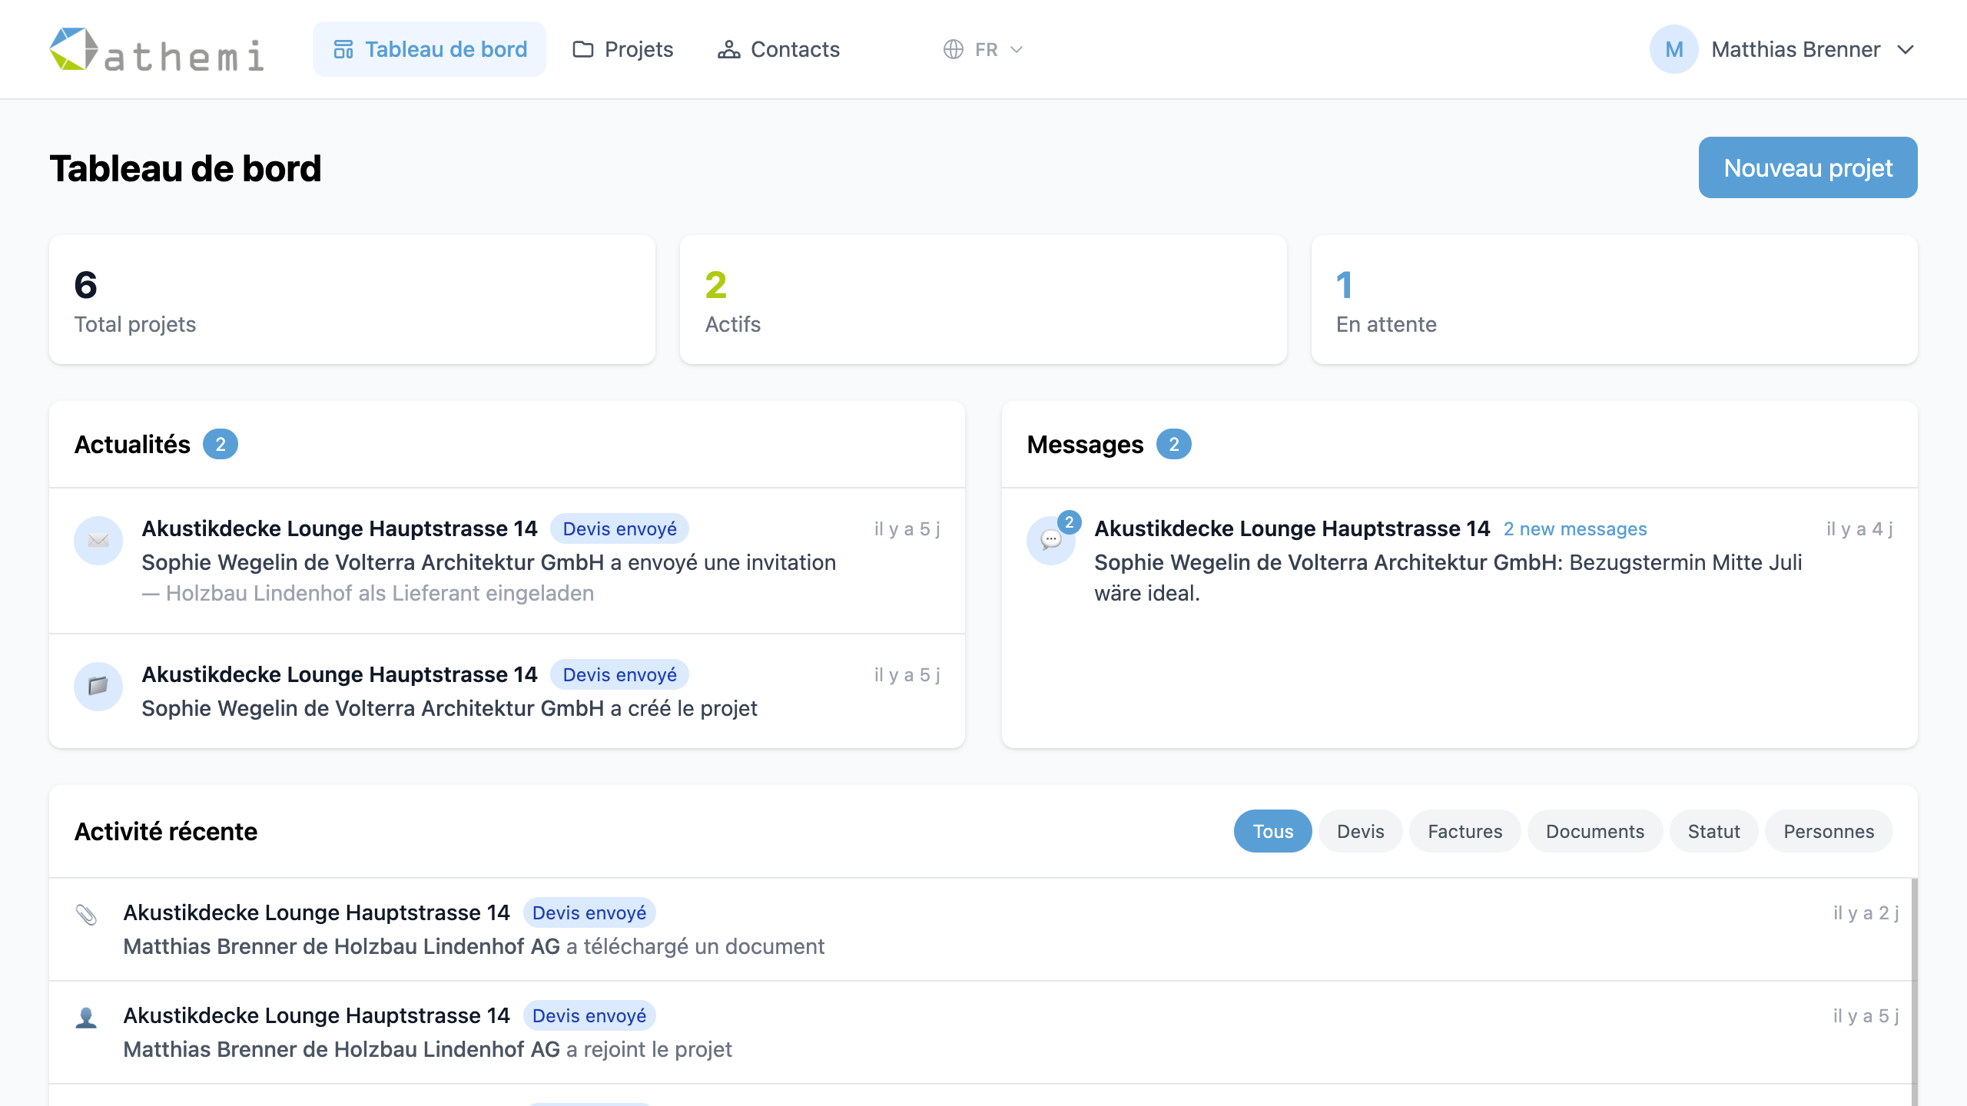Create a project with Nouveau projet
This screenshot has height=1106, width=1967.
pyautogui.click(x=1808, y=167)
